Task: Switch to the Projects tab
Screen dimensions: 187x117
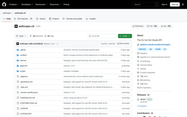Action: 54,19
